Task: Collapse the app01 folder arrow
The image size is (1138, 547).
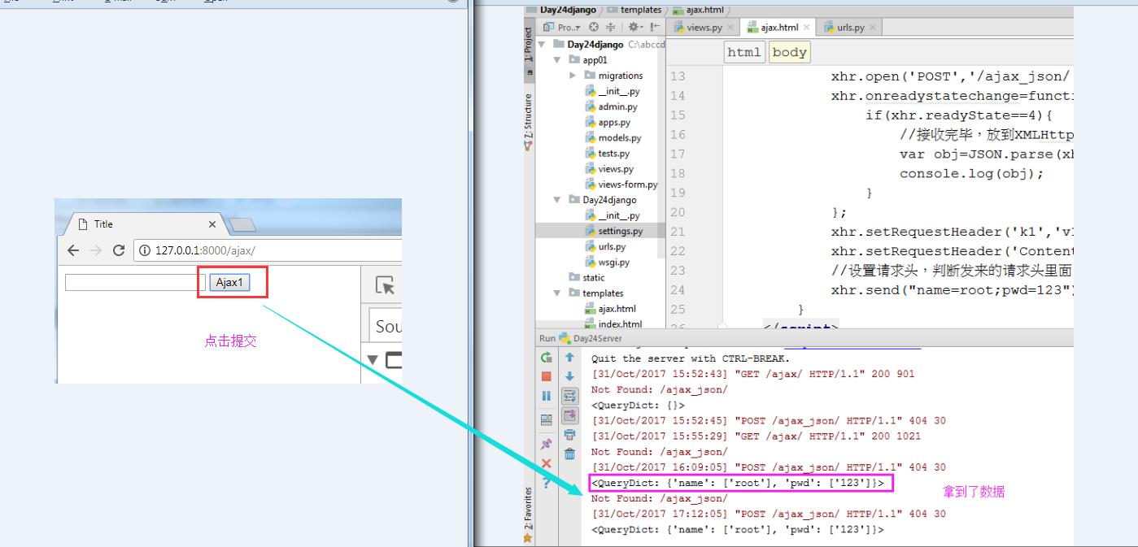Action: 557,59
